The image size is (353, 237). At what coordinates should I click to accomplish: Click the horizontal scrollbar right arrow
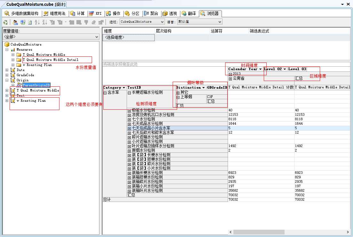348,232
